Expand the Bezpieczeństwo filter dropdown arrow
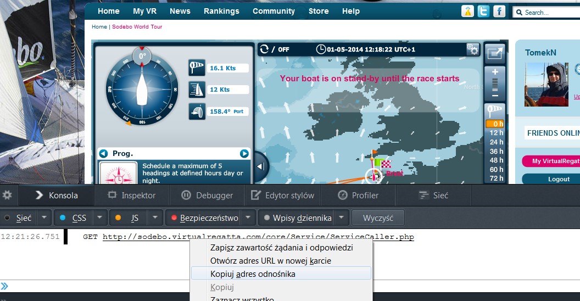The height and width of the screenshot is (301, 580). (x=248, y=218)
